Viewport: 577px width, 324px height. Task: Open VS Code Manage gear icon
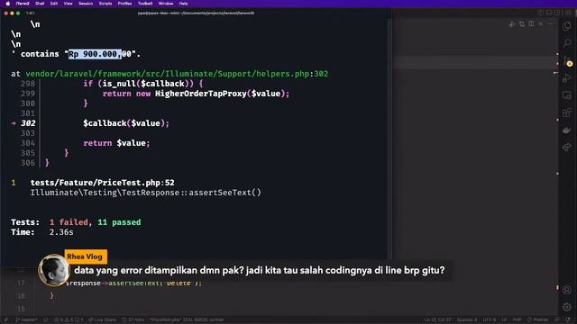567,307
